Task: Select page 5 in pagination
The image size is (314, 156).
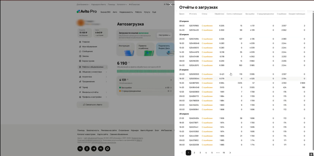Action: 212,153
